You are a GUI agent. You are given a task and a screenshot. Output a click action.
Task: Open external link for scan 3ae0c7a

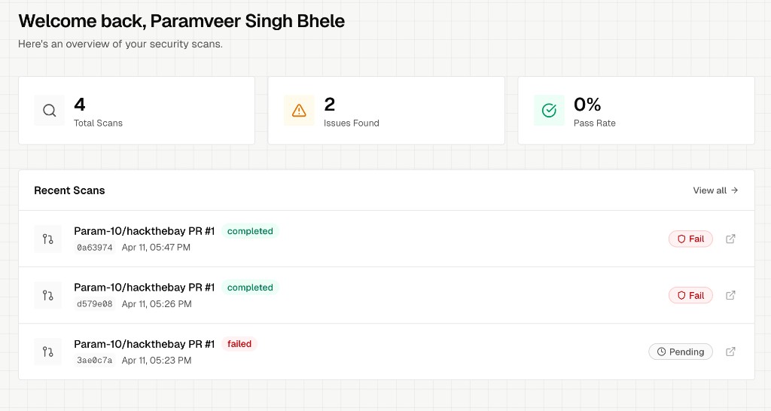730,352
